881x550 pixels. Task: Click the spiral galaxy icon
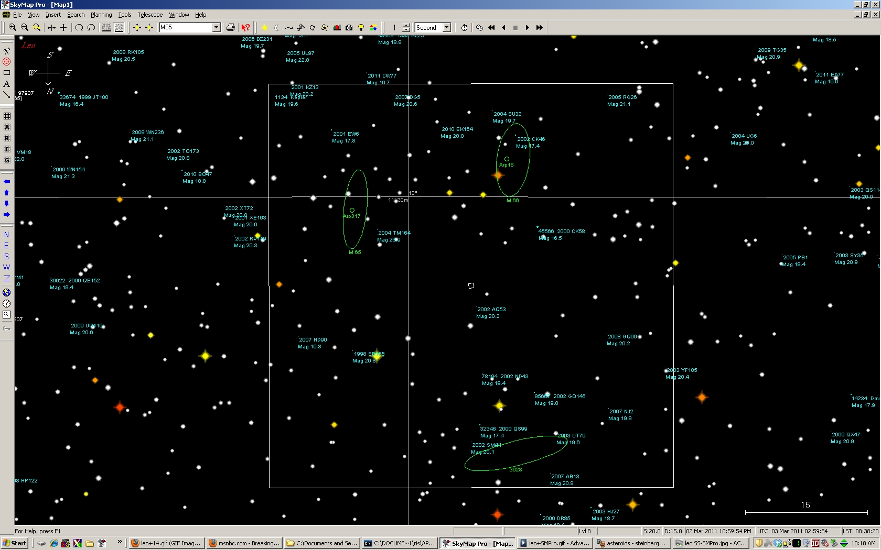coord(325,27)
